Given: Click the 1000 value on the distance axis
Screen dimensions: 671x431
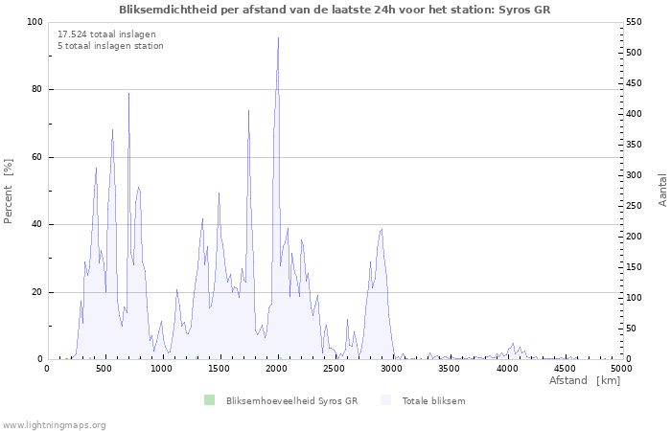Looking at the screenshot, I should pyautogui.click(x=161, y=369).
